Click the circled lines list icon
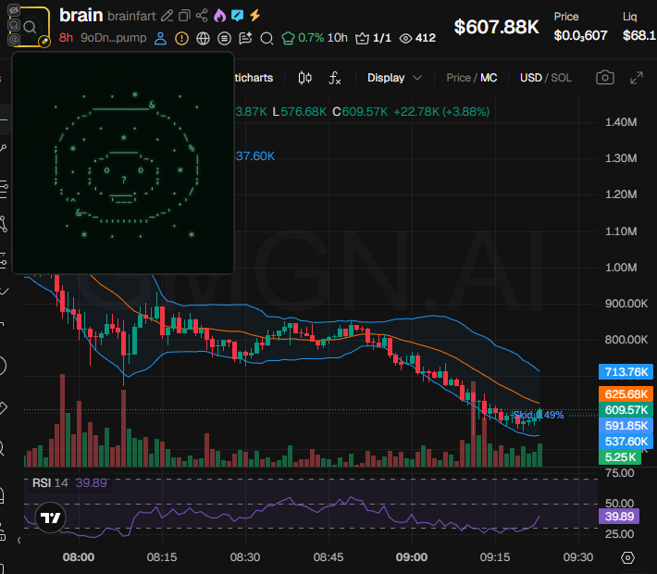This screenshot has width=657, height=574. [x=224, y=38]
